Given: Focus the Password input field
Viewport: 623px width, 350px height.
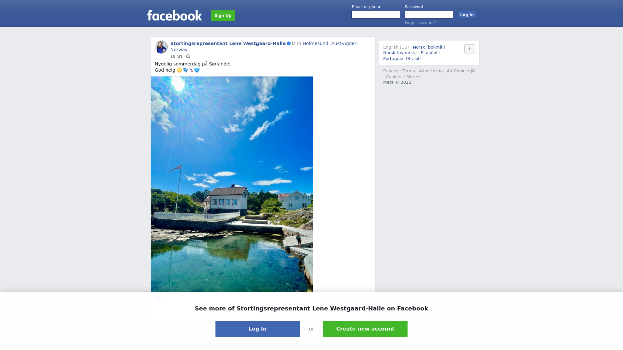Looking at the screenshot, I should coord(429,15).
